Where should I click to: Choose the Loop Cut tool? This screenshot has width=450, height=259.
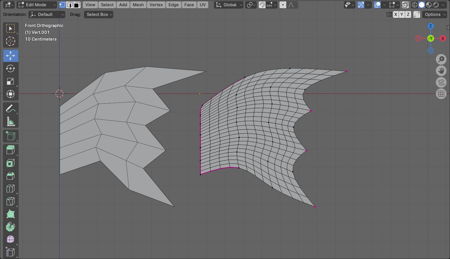(x=10, y=189)
